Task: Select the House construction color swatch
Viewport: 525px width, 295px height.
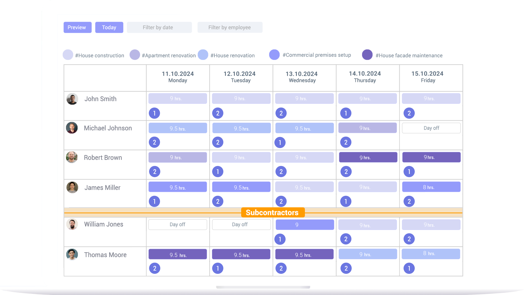Action: click(68, 55)
